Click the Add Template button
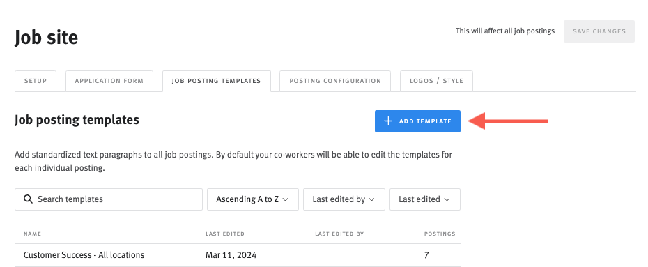 (417, 121)
